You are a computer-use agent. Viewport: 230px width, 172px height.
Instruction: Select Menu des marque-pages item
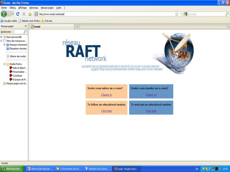(x=15, y=41)
